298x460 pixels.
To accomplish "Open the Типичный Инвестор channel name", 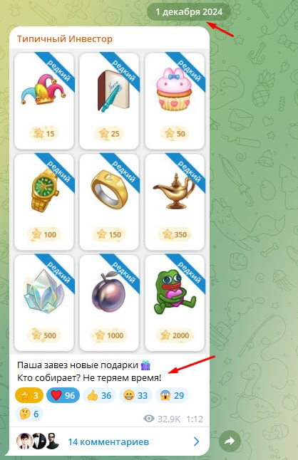I will click(65, 38).
